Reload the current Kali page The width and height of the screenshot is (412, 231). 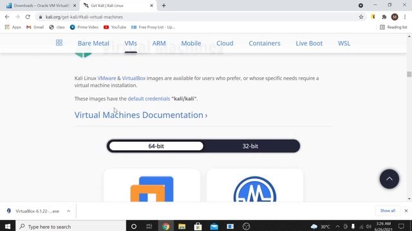[28, 17]
